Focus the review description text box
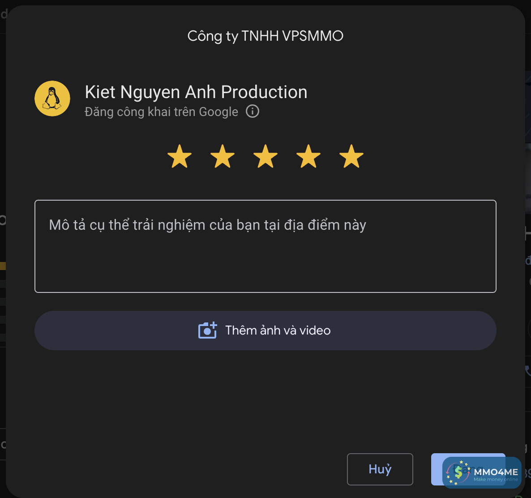This screenshot has width=531, height=498. pyautogui.click(x=265, y=246)
